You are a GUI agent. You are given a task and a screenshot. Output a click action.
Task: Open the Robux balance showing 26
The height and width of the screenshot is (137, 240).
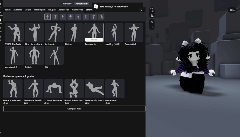(x=232, y=10)
